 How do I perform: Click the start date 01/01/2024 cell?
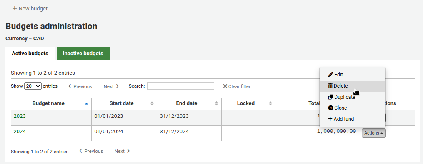tap(124, 133)
